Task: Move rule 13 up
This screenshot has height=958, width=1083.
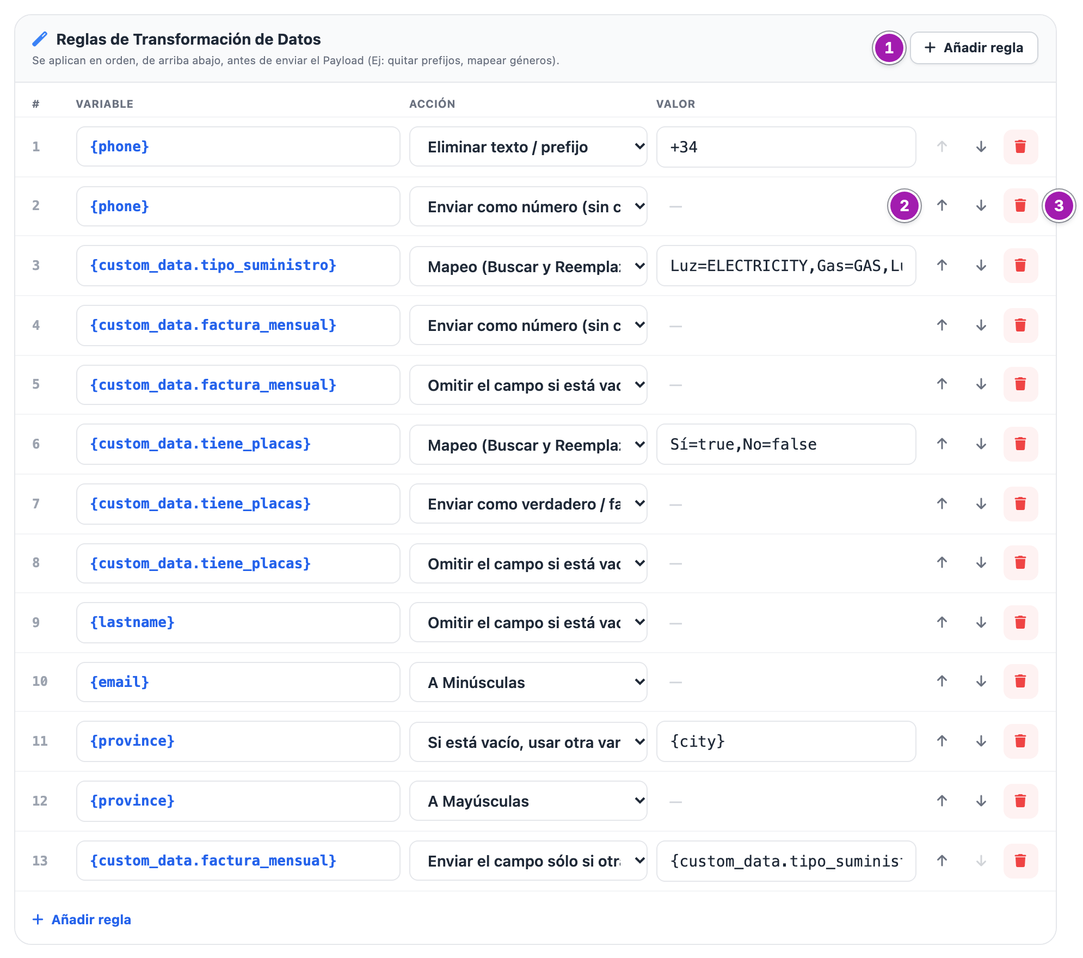Action: coord(942,861)
